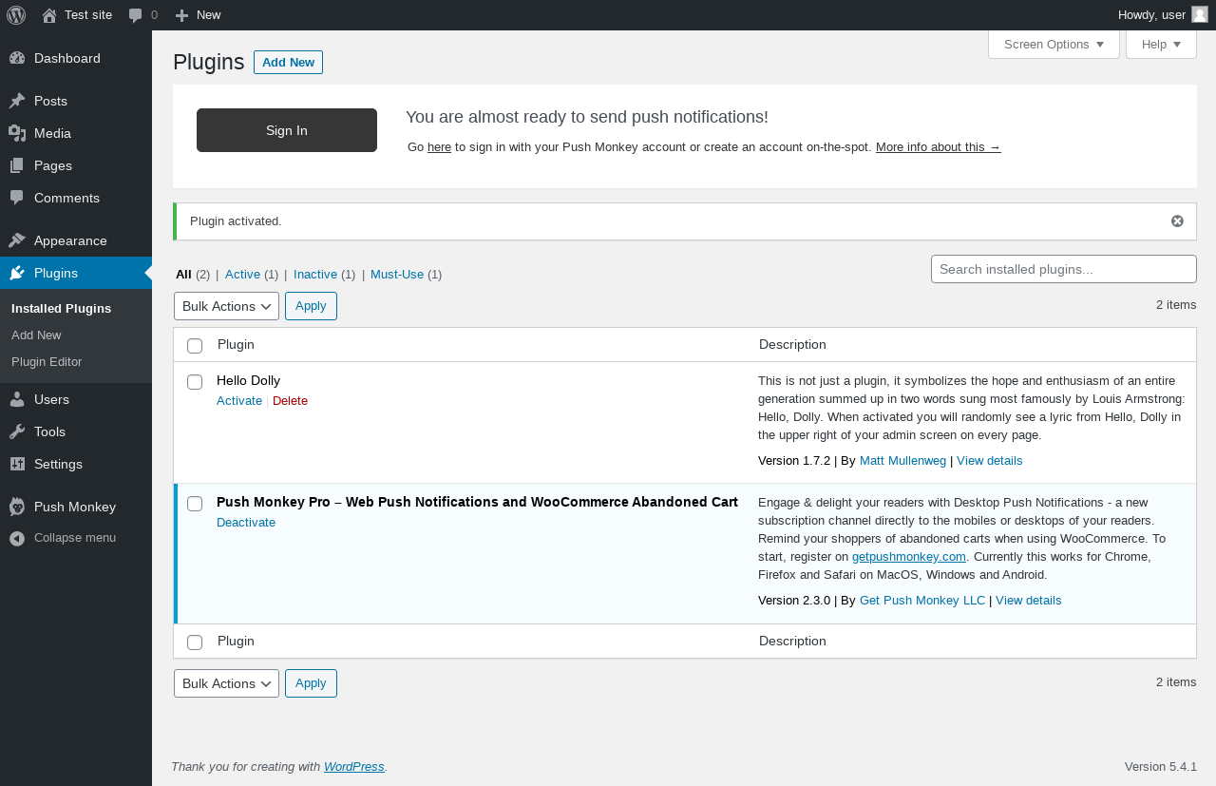The height and width of the screenshot is (786, 1216).
Task: Open the Posts menu label
Action: coord(50,101)
